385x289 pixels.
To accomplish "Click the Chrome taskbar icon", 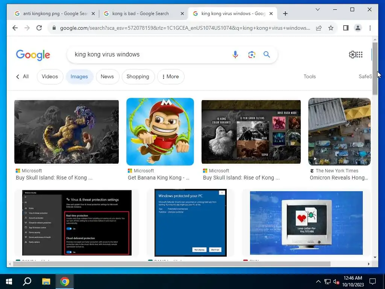I will [x=65, y=281].
